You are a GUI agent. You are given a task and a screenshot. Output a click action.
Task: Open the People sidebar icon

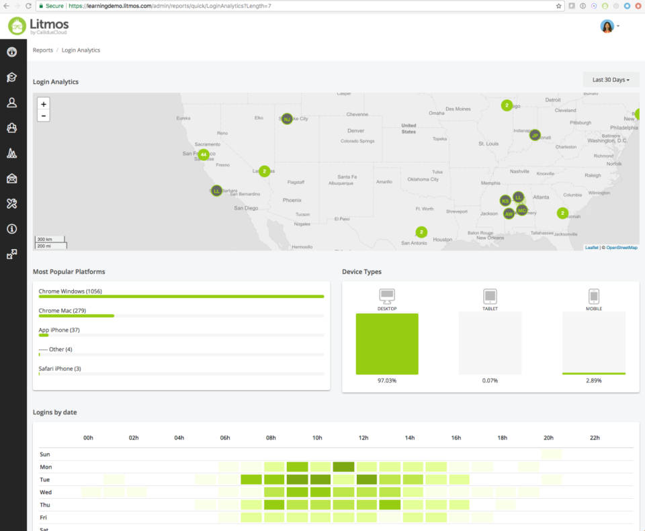pyautogui.click(x=11, y=103)
